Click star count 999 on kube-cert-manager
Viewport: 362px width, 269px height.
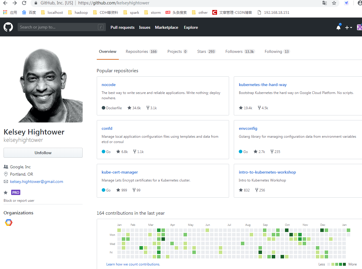[x=122, y=190]
